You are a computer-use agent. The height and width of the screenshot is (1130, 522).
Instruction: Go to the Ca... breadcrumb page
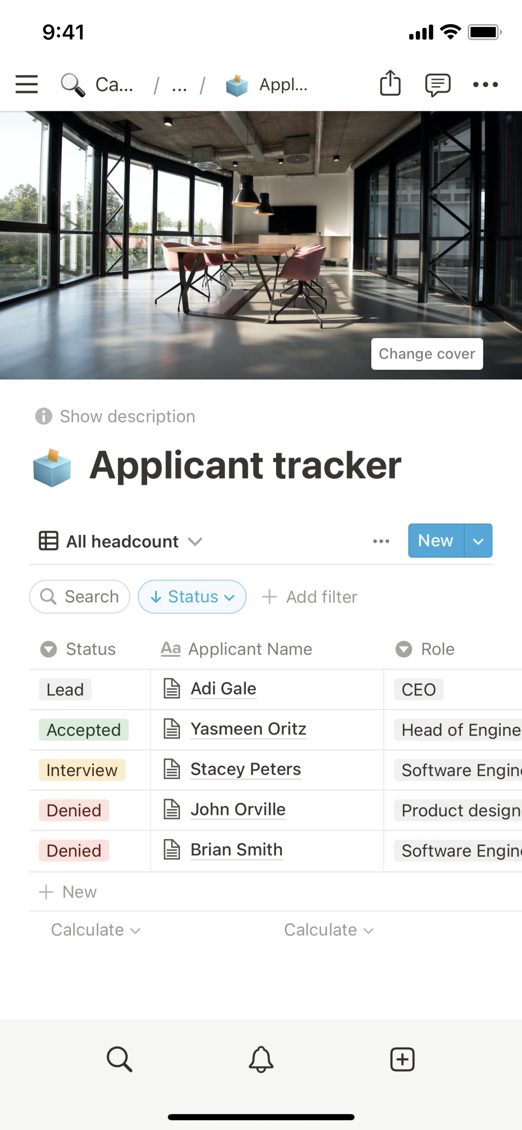click(114, 84)
